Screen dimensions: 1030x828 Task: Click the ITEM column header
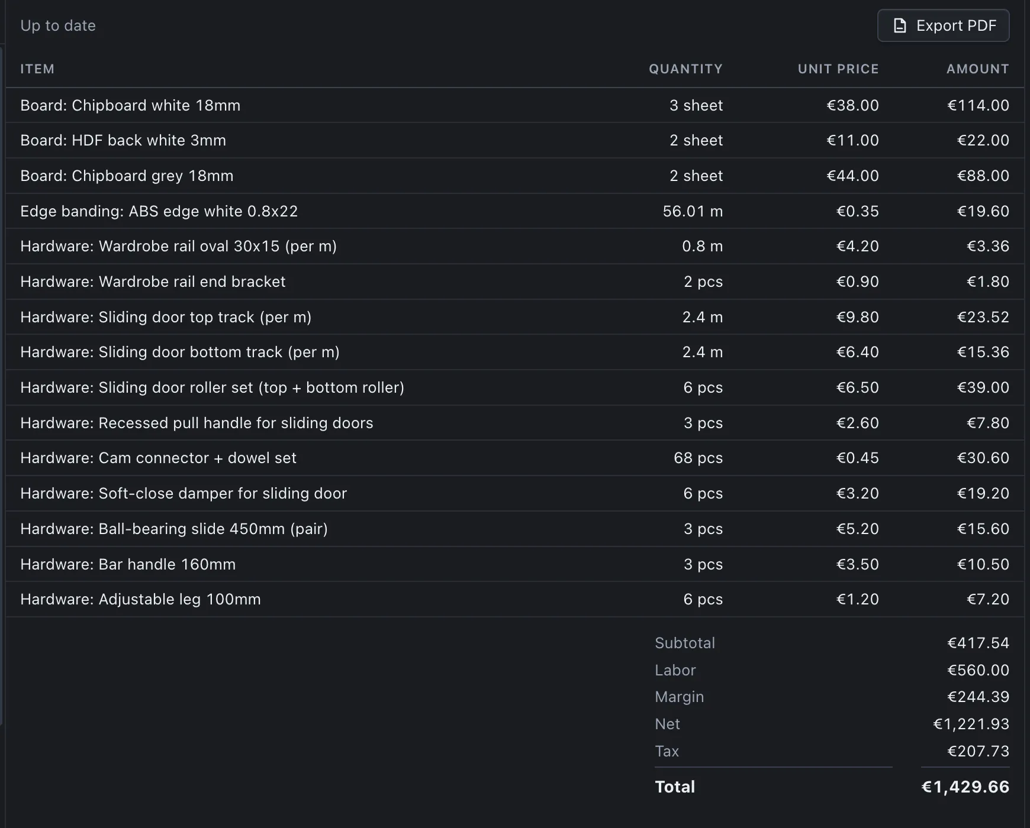point(37,69)
